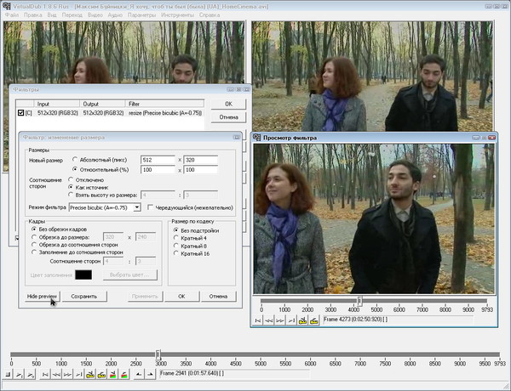This screenshot has height=391, width=511.
Task: Go to start in main toolbar
Action: [45, 374]
